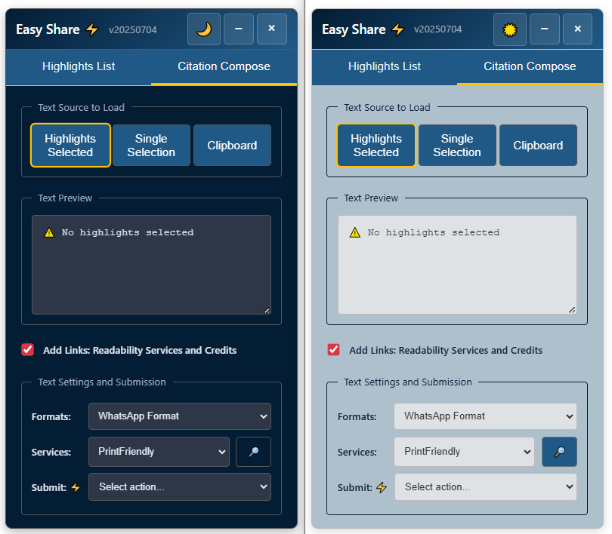Minimize the dark-theme Easy Share panel
The width and height of the screenshot is (612, 534).
click(239, 29)
